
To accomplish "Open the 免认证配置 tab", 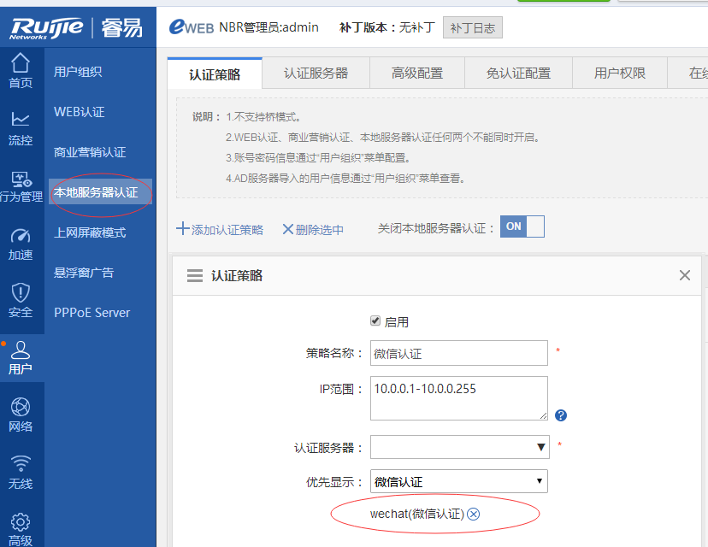I will [518, 74].
